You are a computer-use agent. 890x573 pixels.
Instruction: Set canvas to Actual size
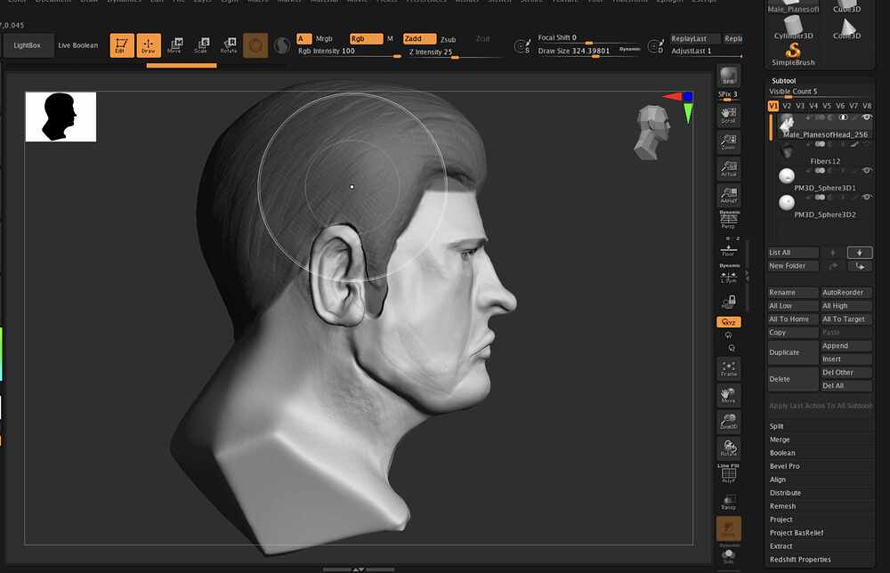pos(728,168)
